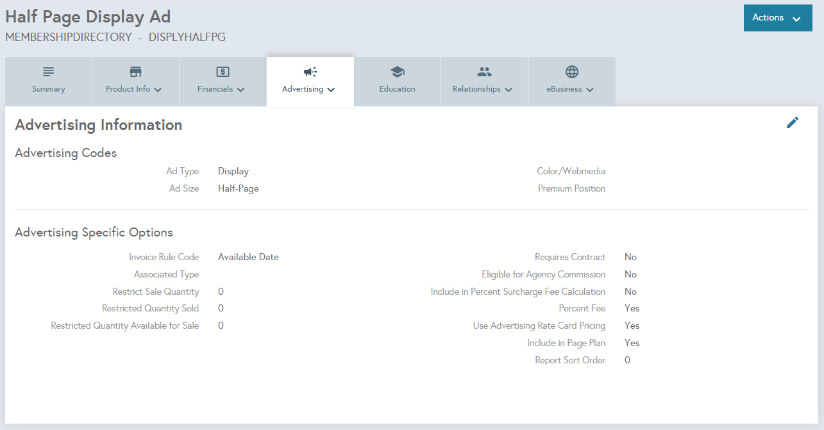Switch to the Summary tab
This screenshot has width=824, height=430.
tap(49, 81)
